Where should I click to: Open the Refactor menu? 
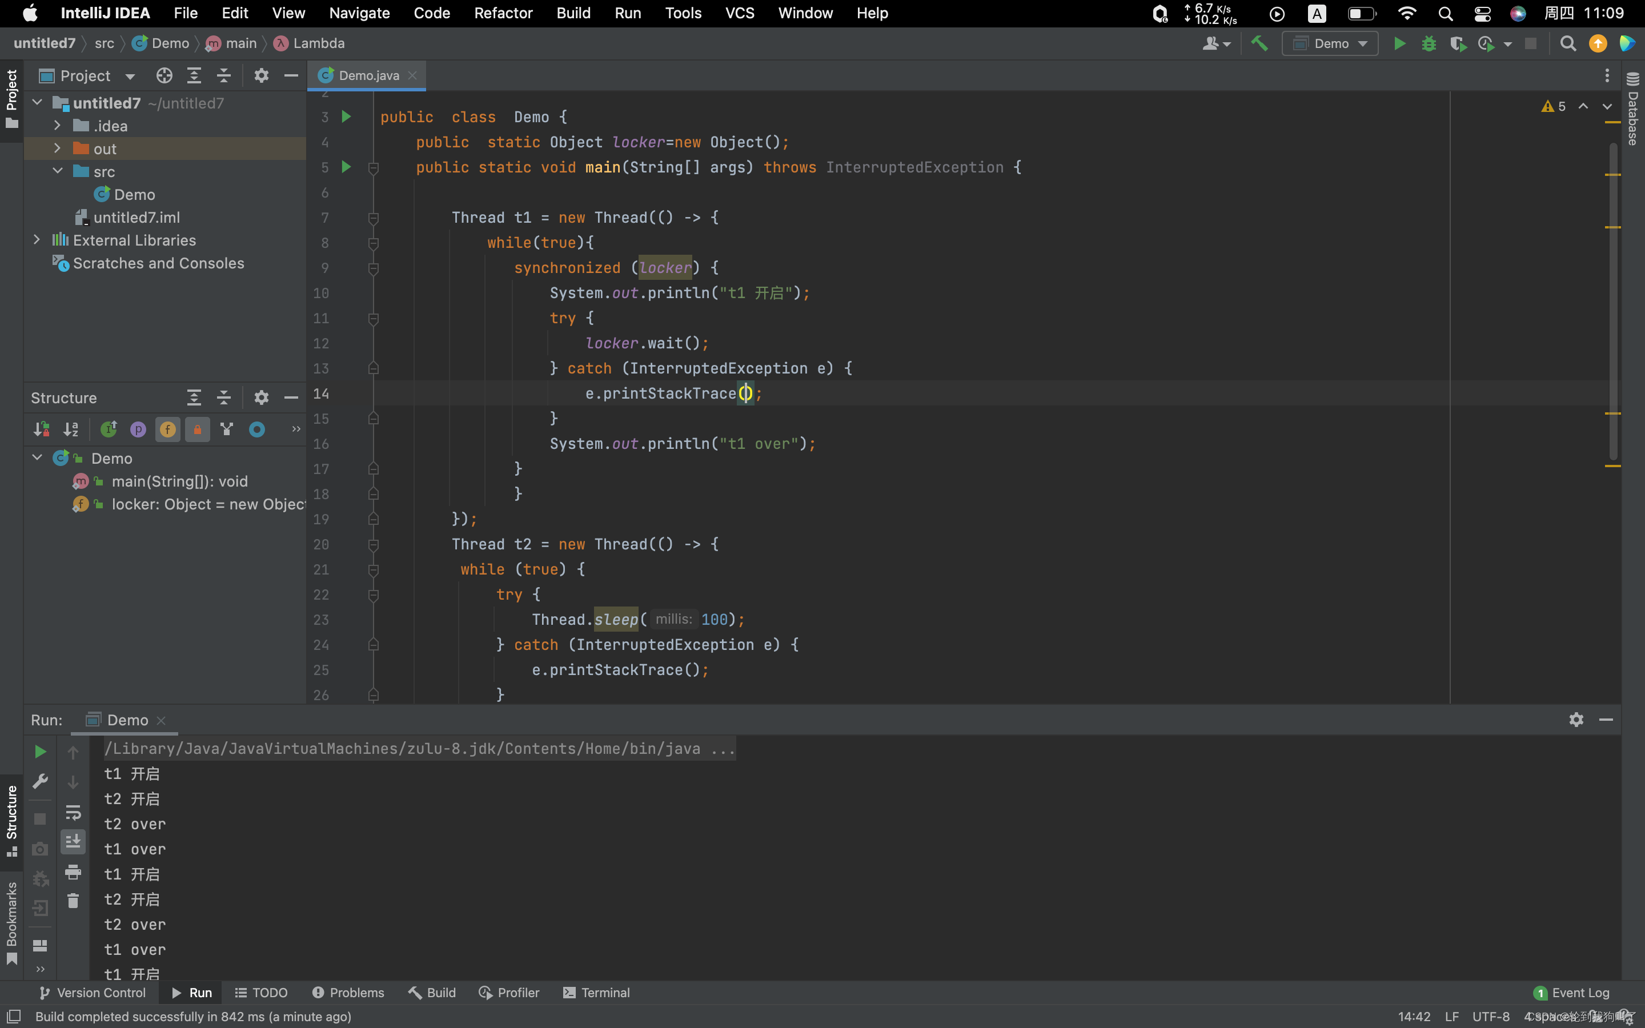pos(503,13)
